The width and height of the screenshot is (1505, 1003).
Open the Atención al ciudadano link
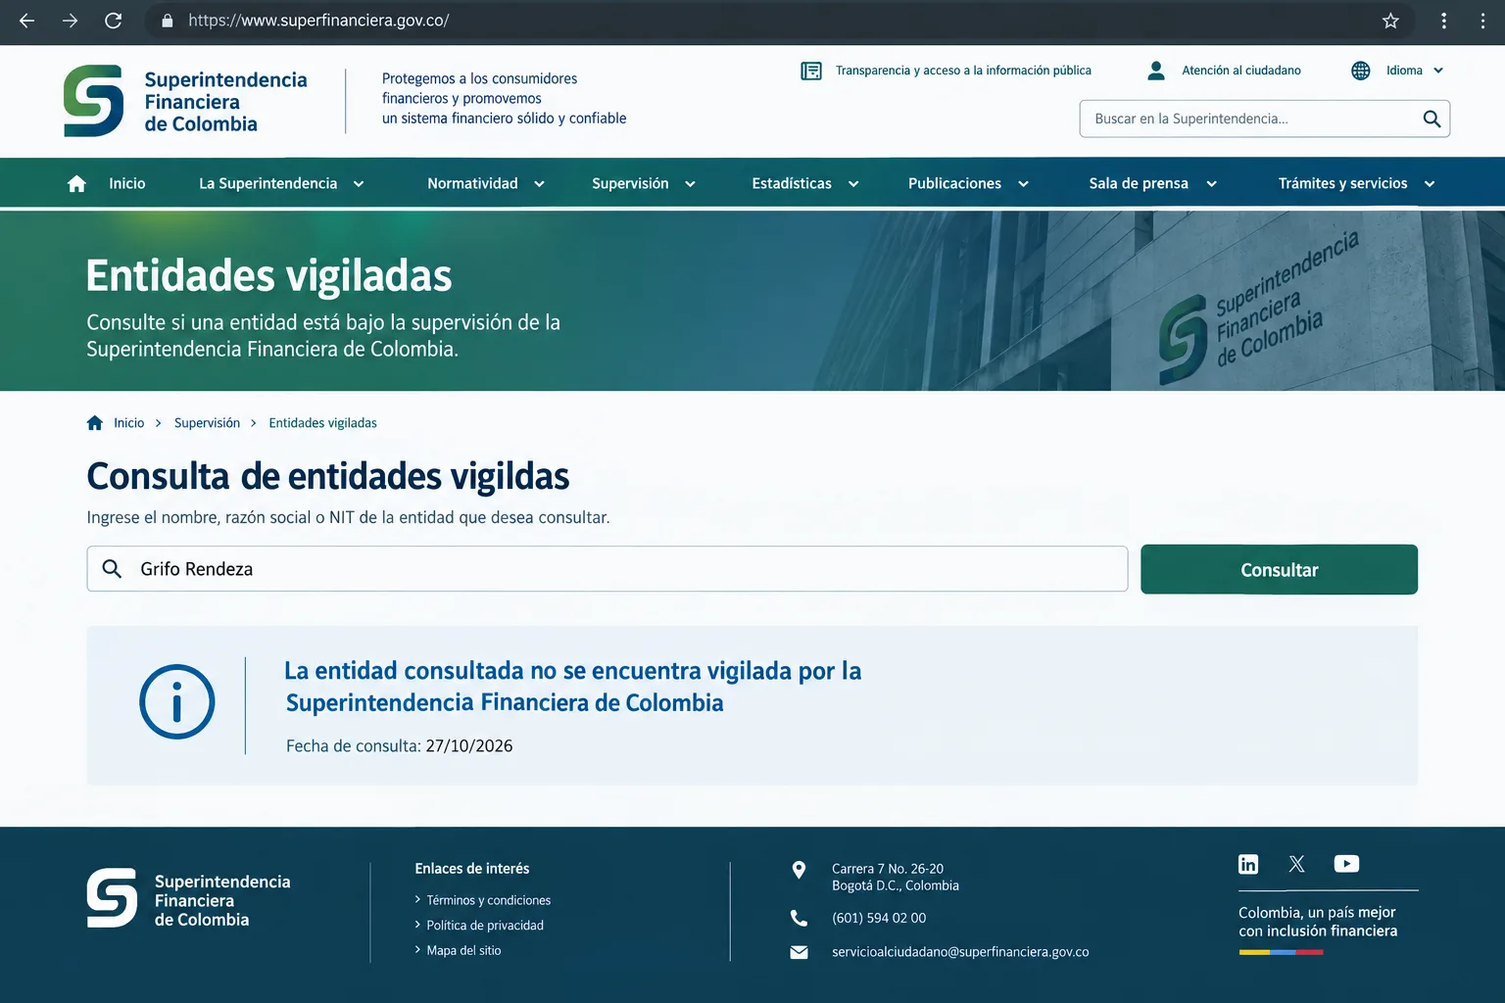coord(1241,71)
